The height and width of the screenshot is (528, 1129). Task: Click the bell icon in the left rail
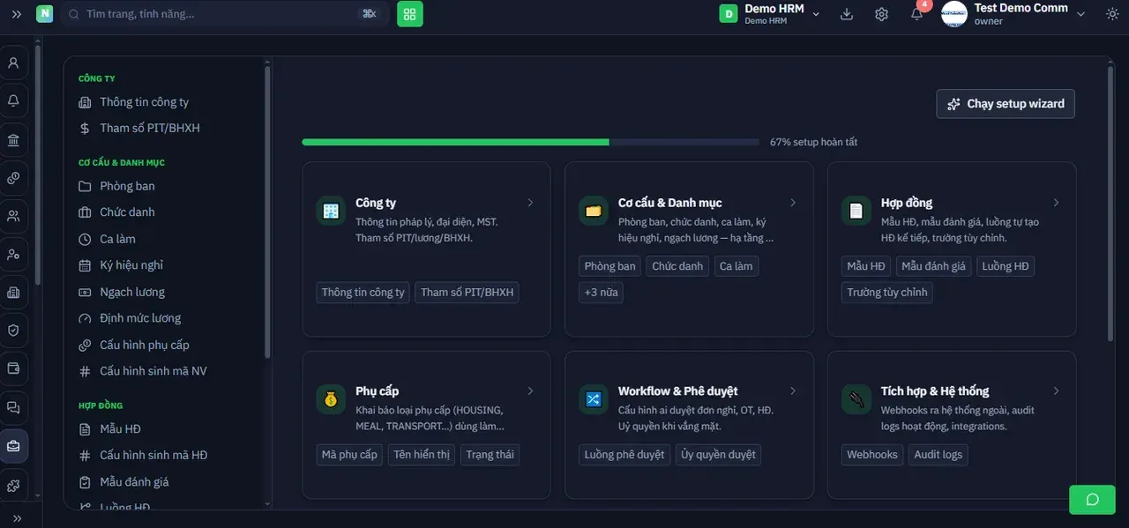[13, 101]
